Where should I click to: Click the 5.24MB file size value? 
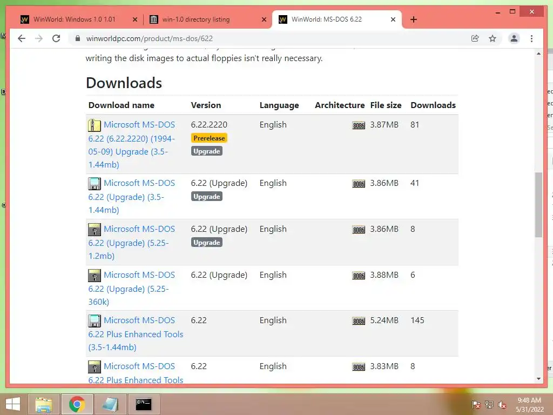coord(384,320)
